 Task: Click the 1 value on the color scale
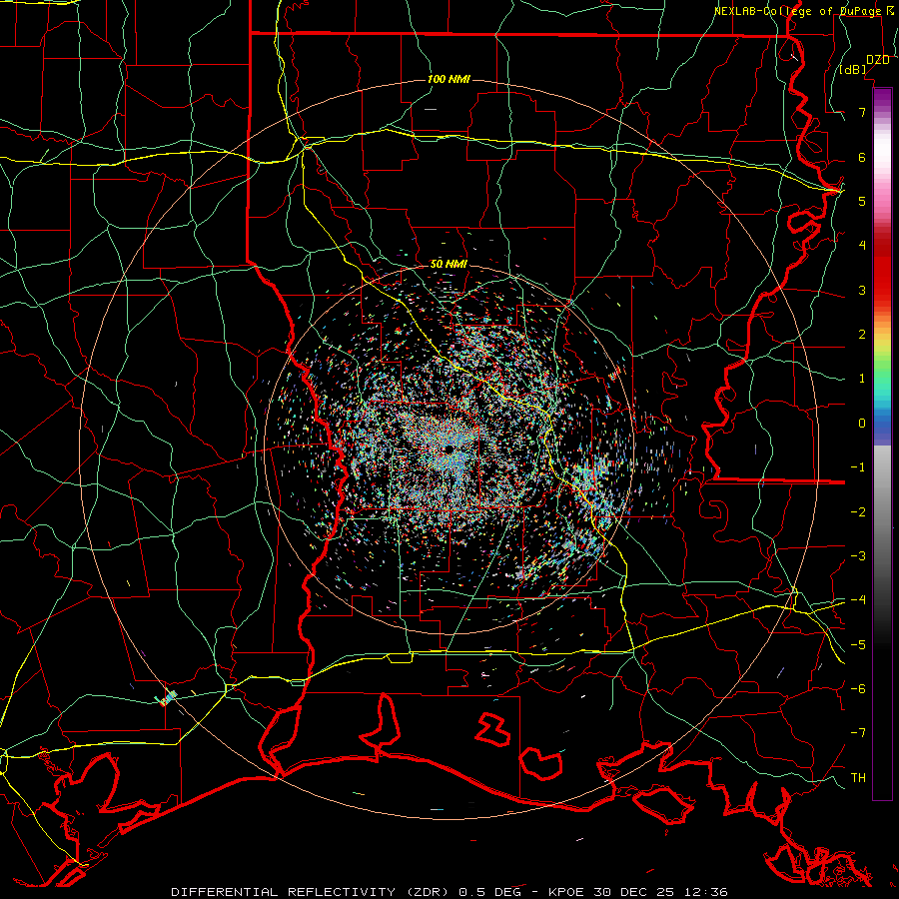tap(862, 379)
